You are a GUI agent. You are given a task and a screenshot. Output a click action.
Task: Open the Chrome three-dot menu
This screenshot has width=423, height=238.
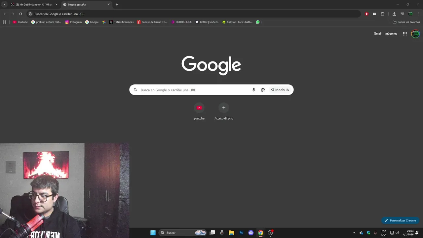click(418, 14)
